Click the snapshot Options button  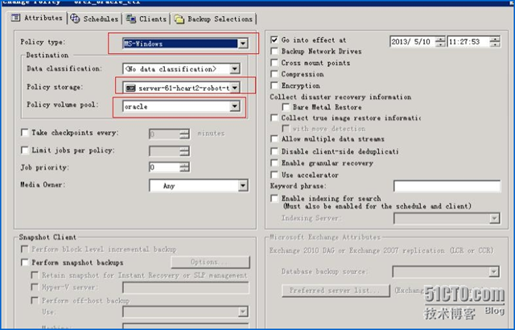(211, 262)
